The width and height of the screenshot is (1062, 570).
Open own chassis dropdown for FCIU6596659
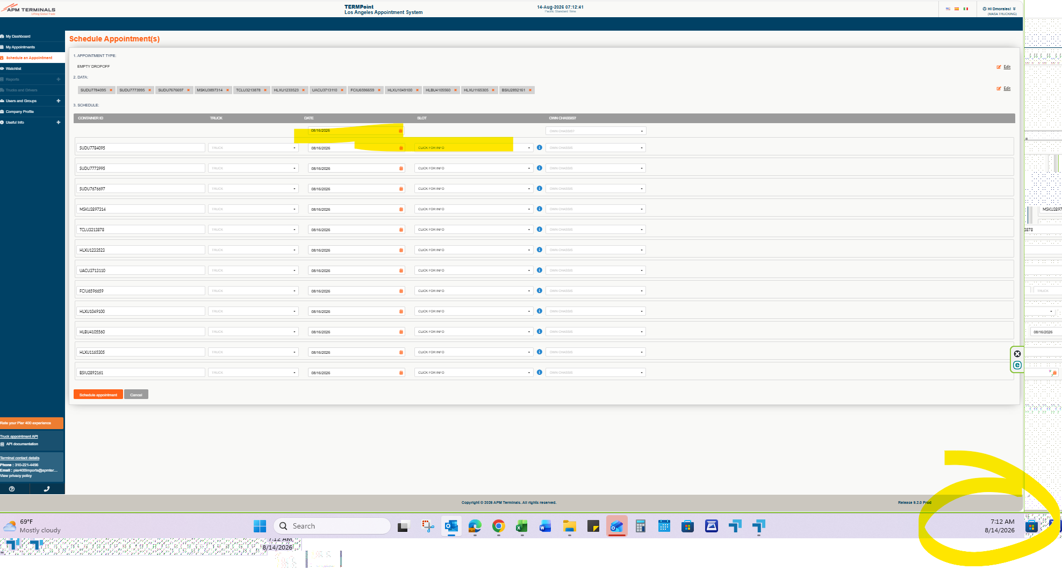[595, 291]
